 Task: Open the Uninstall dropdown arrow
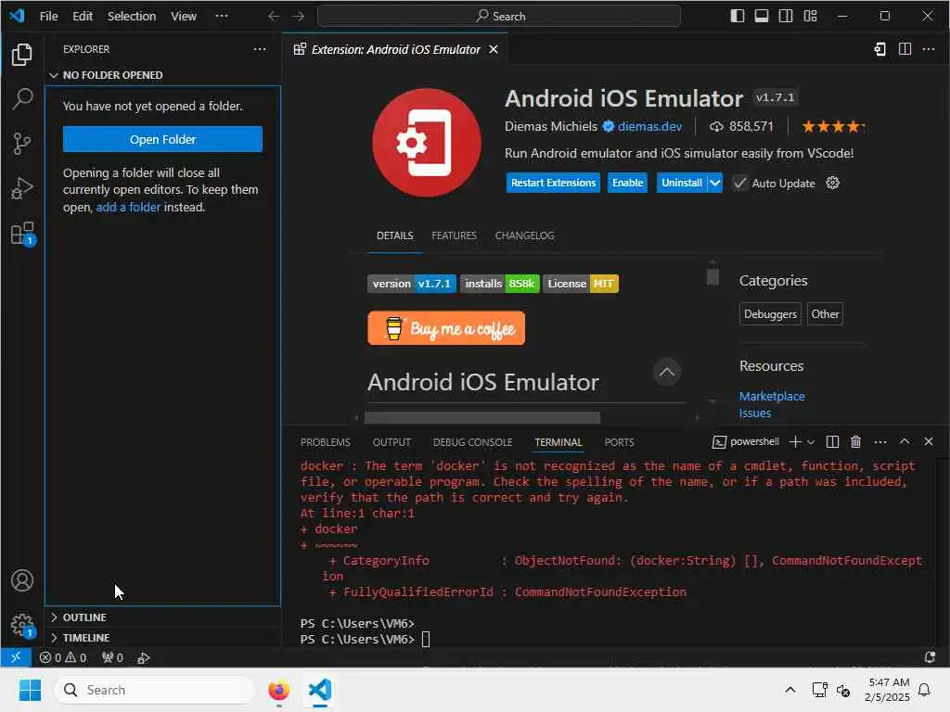tap(715, 183)
